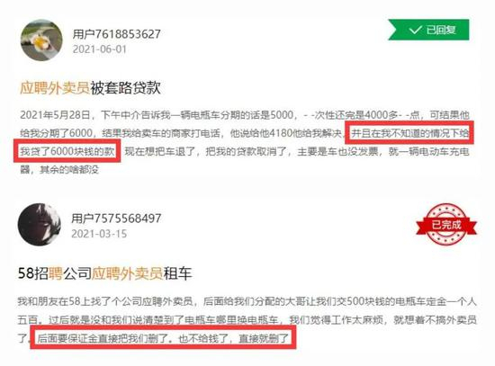Open the dark avatar of user 7575568497
Screen dimensions: 495x366
click(x=39, y=225)
